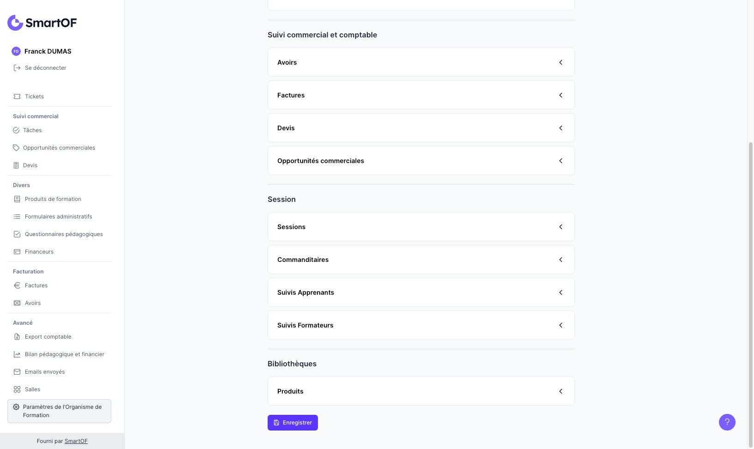Screen dimensions: 754x449
Task: Click the Enregistrer save button
Action: [293, 423]
